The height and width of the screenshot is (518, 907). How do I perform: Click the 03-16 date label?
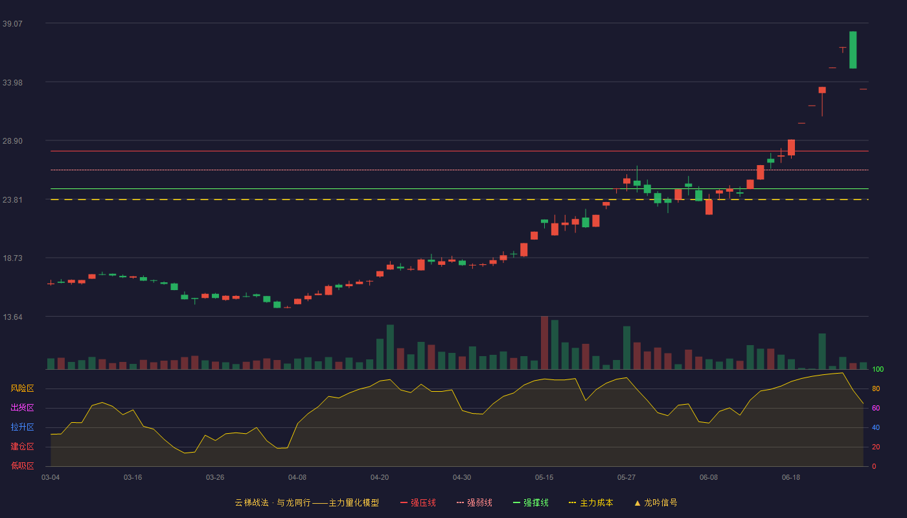tap(133, 477)
